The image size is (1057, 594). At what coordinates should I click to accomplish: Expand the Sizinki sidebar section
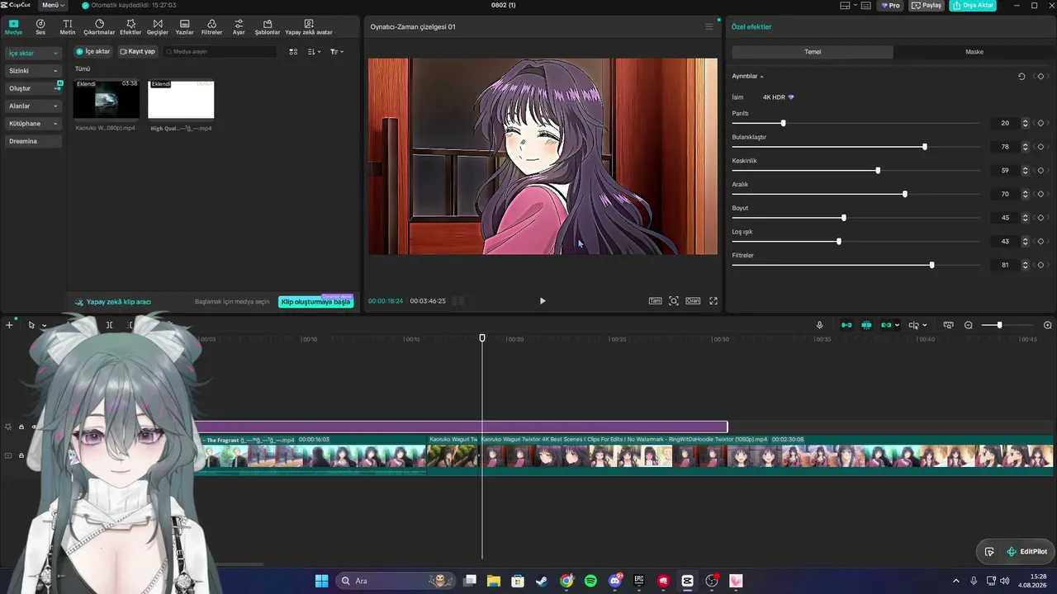click(34, 71)
